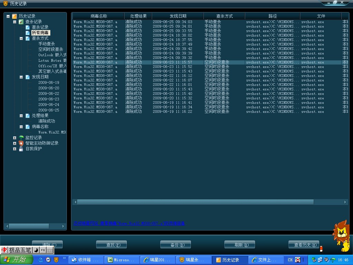Collapse the 病毒名称 tree branch
Image resolution: width=353 pixels, height=265 pixels.
coord(21,127)
